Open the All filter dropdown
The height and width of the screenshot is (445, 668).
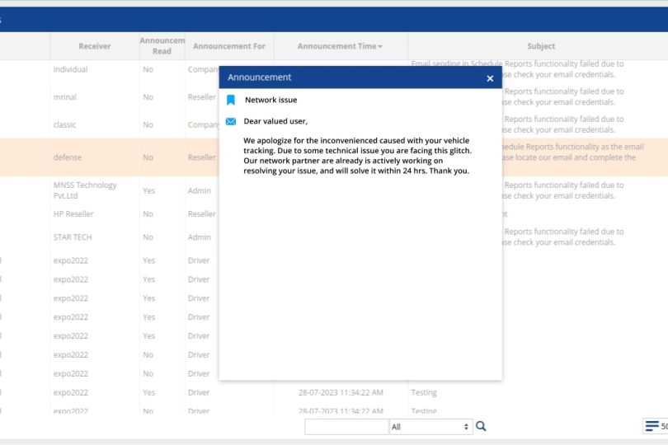(430, 427)
